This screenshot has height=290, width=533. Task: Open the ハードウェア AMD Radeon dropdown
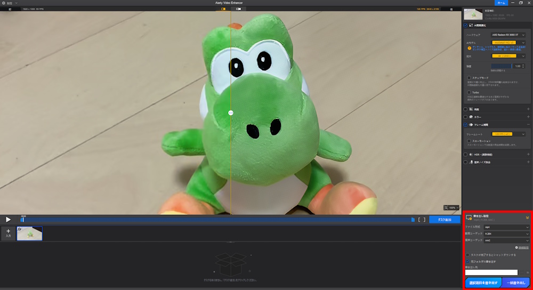click(x=508, y=35)
